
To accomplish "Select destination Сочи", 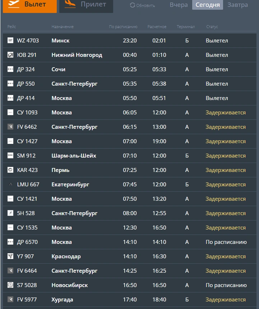I will tap(59, 69).
